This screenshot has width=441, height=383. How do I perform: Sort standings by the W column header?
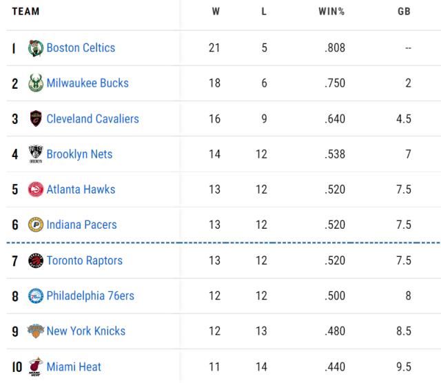pyautogui.click(x=216, y=12)
